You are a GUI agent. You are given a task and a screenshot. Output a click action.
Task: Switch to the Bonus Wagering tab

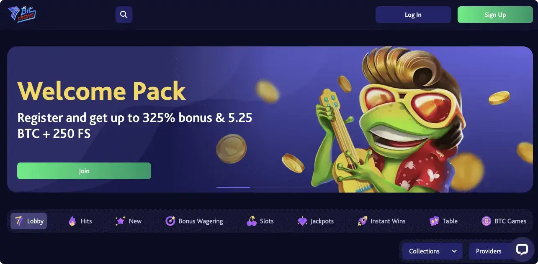point(194,221)
